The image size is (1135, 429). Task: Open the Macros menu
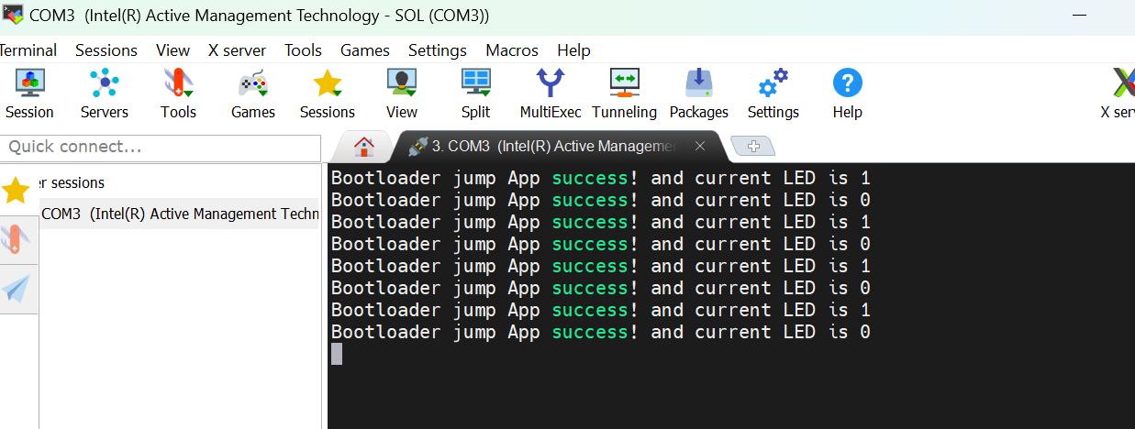512,50
